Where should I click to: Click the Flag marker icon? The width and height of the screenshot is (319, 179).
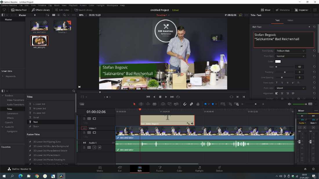point(206,104)
